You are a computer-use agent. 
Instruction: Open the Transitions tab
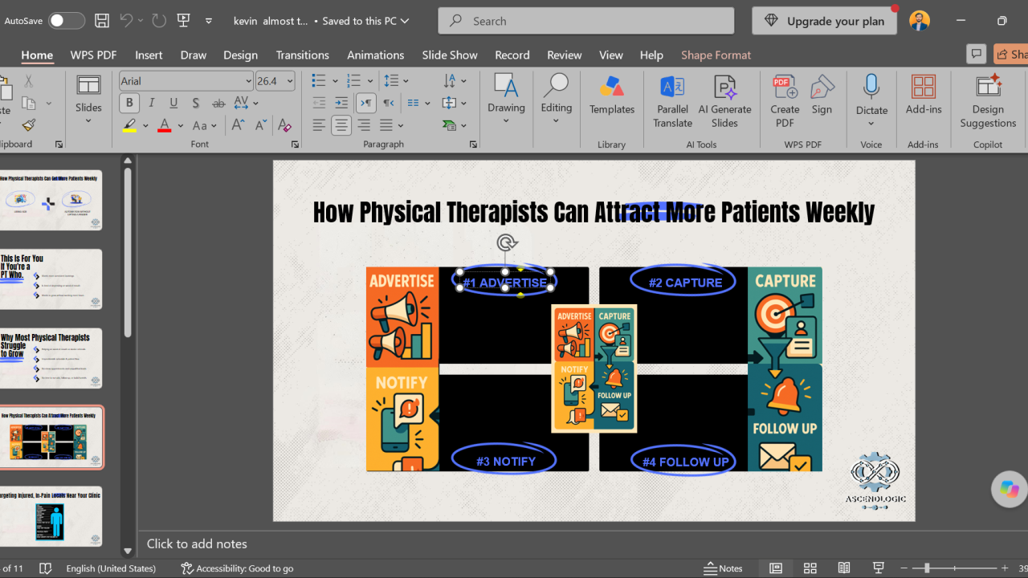tap(302, 55)
